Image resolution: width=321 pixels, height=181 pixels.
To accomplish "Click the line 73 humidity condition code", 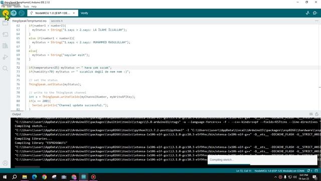I will tap(79, 72).
